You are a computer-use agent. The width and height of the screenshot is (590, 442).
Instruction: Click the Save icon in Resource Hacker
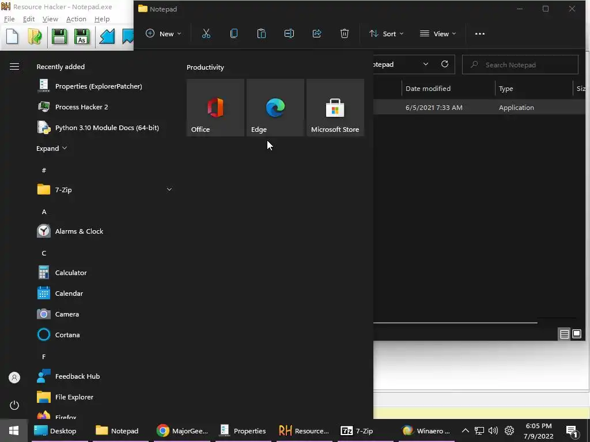click(x=59, y=36)
